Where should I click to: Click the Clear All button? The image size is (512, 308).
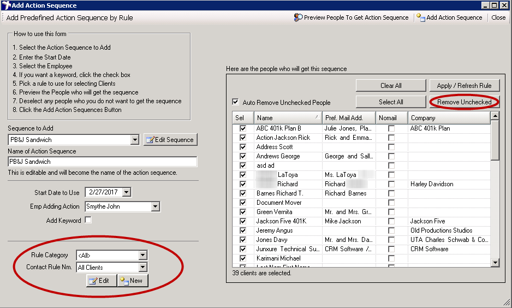pos(391,86)
